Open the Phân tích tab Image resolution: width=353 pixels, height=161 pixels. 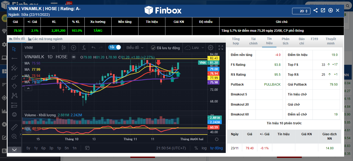click(x=286, y=41)
